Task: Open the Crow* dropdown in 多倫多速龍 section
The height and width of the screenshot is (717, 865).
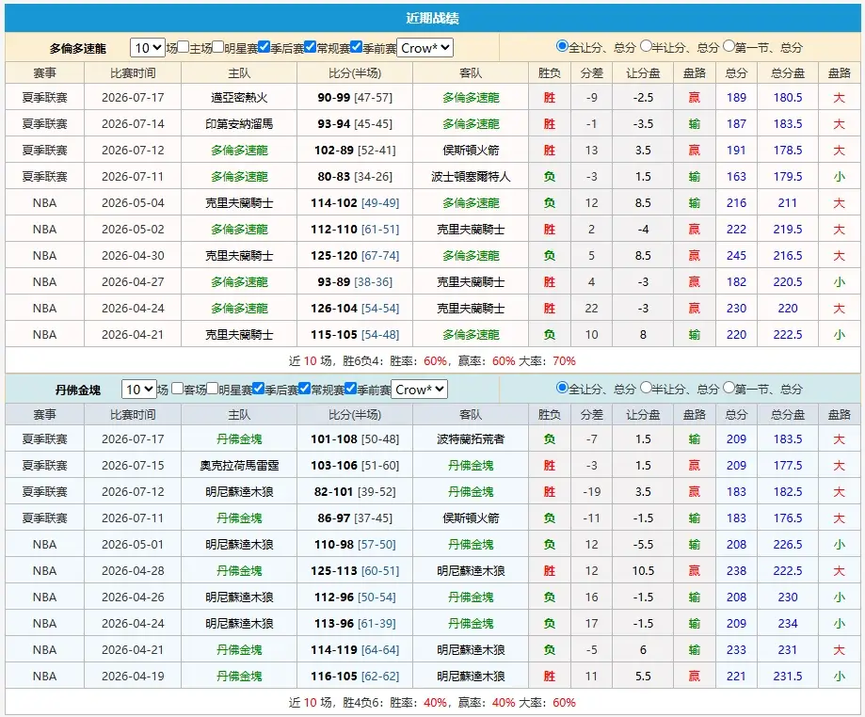Action: point(424,48)
